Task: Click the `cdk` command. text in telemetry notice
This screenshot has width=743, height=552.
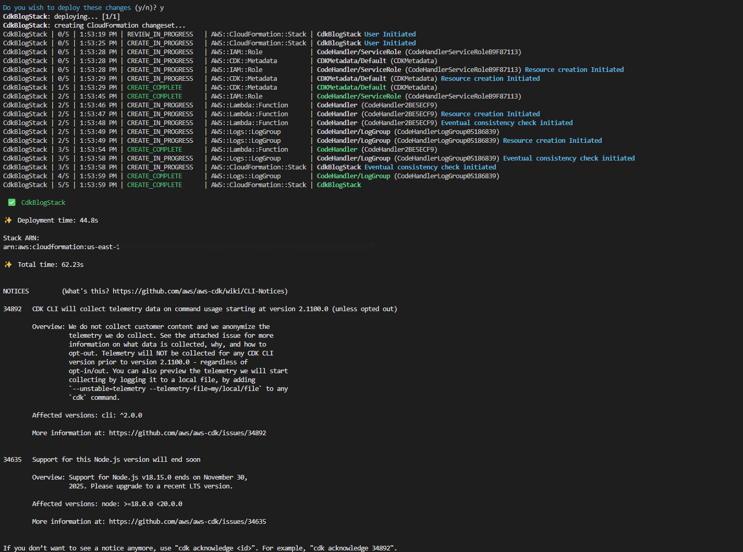Action: (x=94, y=397)
